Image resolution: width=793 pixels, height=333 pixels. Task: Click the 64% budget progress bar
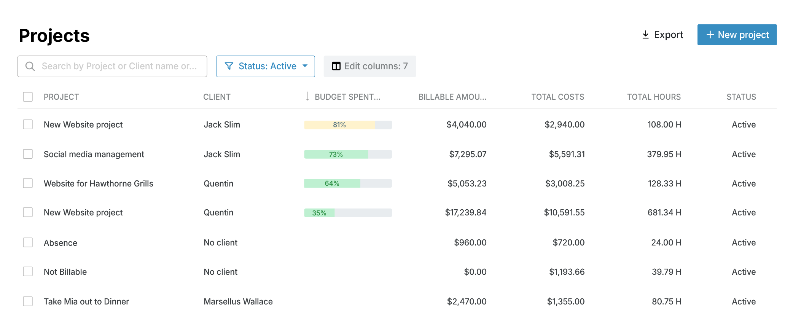tap(348, 183)
